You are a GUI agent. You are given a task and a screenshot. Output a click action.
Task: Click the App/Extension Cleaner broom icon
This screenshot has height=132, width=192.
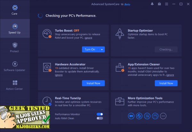click(120, 67)
